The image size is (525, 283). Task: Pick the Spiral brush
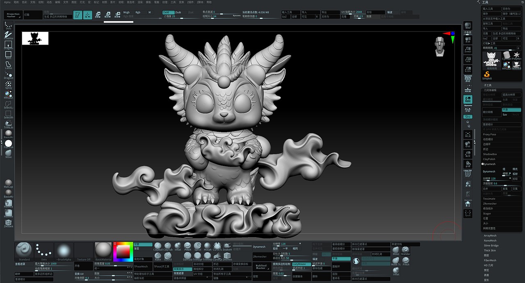[198, 246]
